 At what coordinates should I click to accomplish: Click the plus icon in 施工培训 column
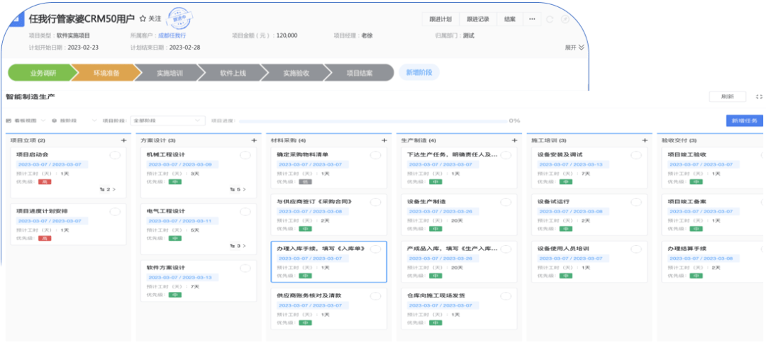(x=645, y=140)
